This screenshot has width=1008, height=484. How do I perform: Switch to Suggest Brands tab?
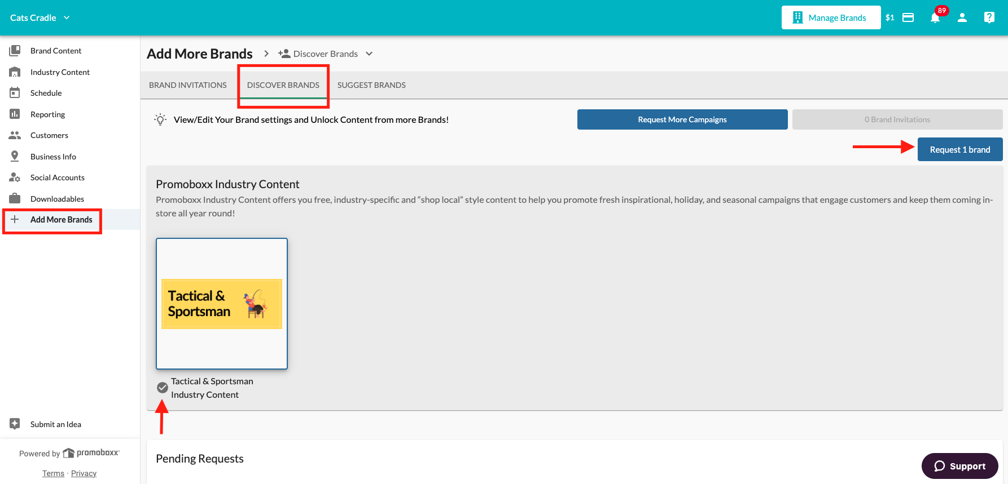tap(371, 85)
